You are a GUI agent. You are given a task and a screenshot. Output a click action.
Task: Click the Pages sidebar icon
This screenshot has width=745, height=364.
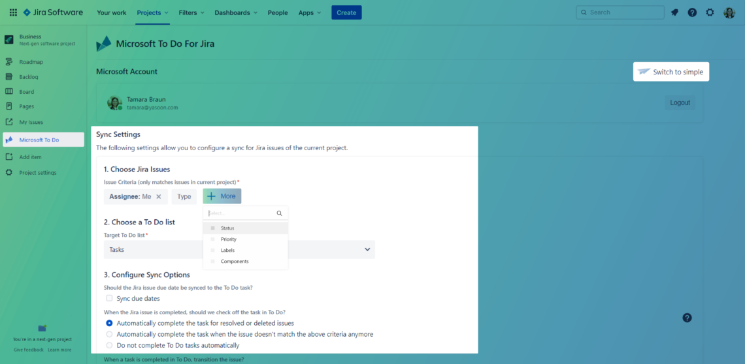tap(9, 106)
